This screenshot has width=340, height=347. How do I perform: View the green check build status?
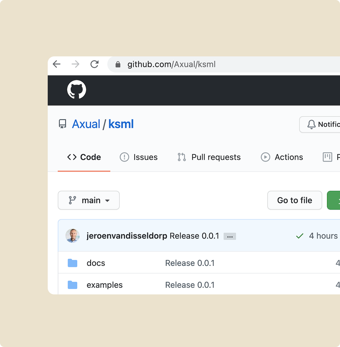[300, 236]
